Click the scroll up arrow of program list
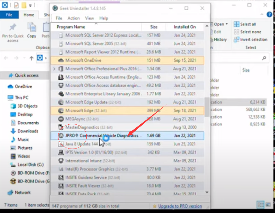This screenshot has width=275, height=213. pos(207,26)
